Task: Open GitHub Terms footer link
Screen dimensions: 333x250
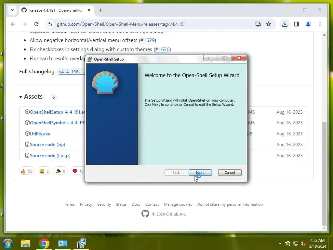Action: click(x=70, y=204)
